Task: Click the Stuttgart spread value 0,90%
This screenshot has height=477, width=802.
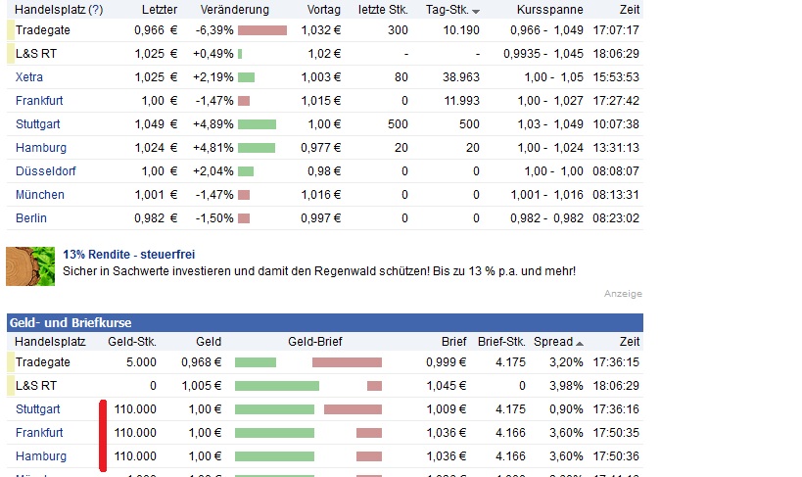Action: [566, 409]
